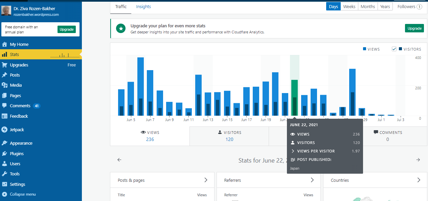Click the comment bubble icon by Comments
Screen dimensions: 428x201
(376, 132)
